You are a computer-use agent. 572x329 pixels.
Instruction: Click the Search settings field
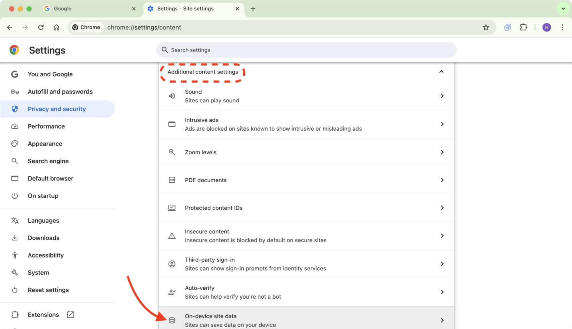(x=306, y=50)
